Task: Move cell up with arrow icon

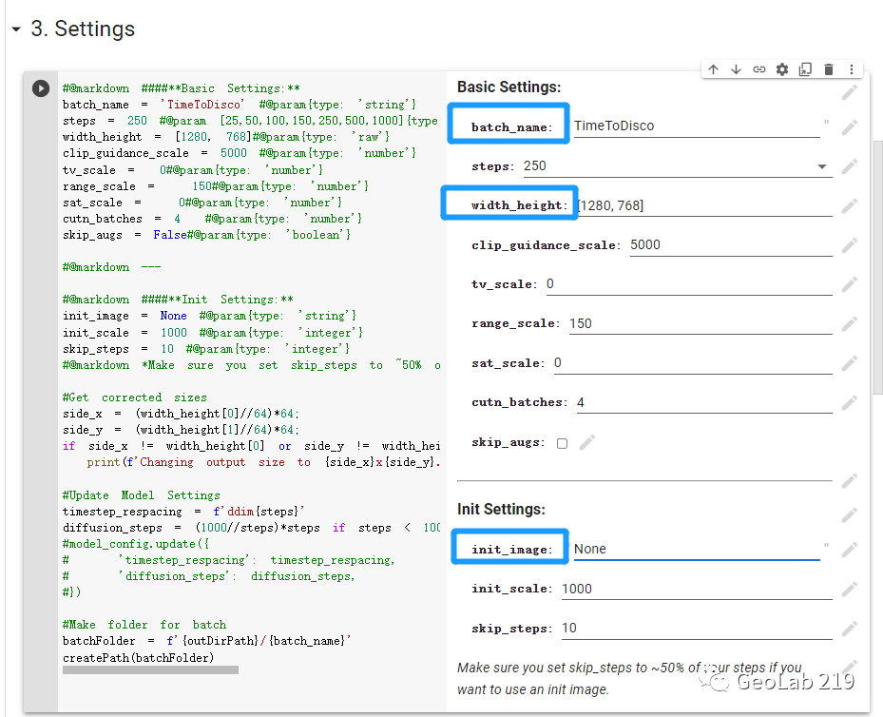Action: tap(713, 69)
